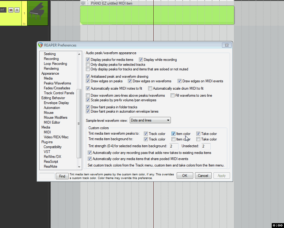This screenshot has width=284, height=228.
Task: Toggle Scale peaks by pre-fx envelopes
Action: point(88,100)
